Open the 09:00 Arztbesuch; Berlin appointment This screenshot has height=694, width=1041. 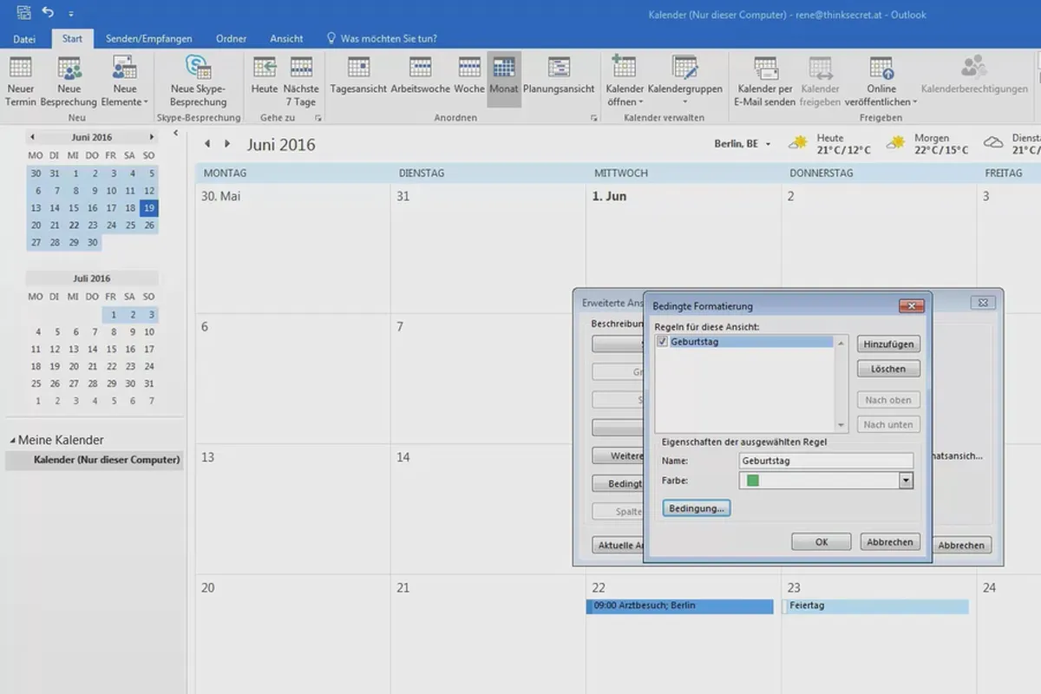click(680, 606)
